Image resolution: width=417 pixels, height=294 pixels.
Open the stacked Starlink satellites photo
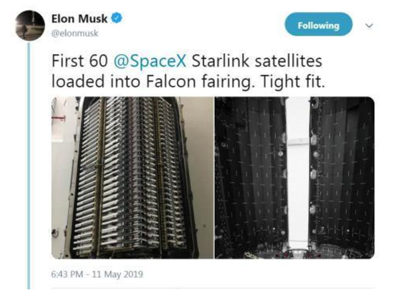[132, 177]
